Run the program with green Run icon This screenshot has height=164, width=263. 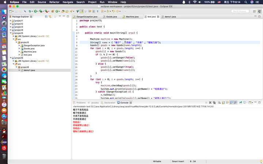coord(35,11)
